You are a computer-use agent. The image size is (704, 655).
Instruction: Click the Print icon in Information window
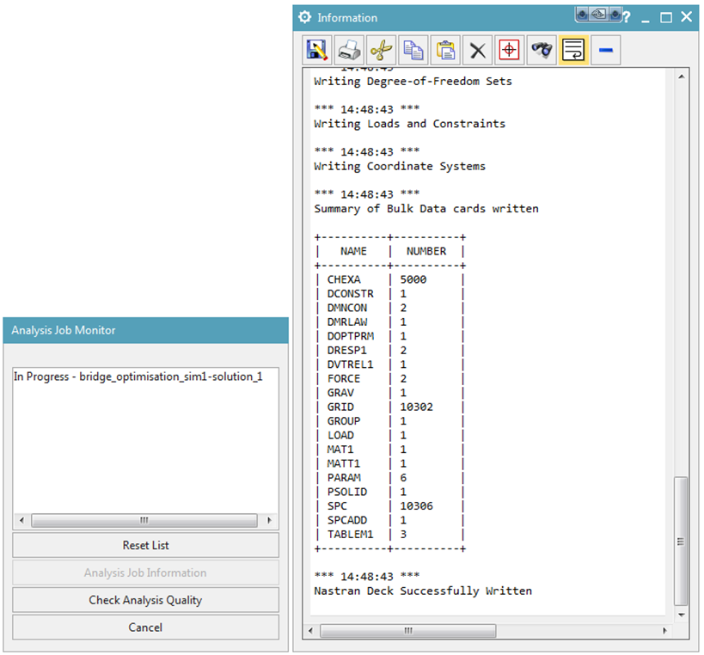tap(349, 50)
